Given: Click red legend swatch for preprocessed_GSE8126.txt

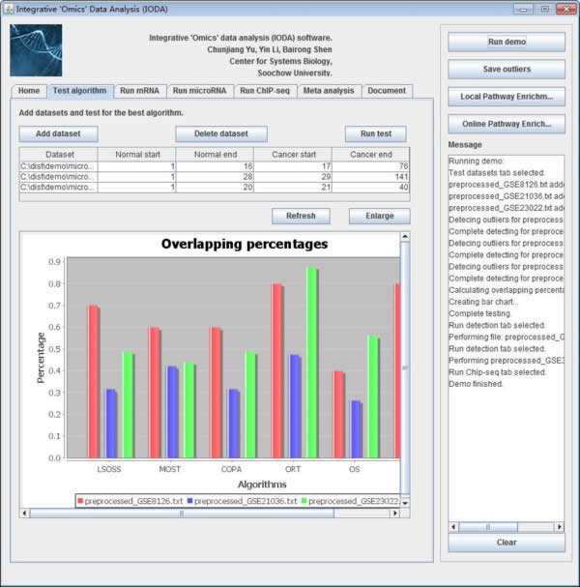Looking at the screenshot, I should click(x=80, y=501).
